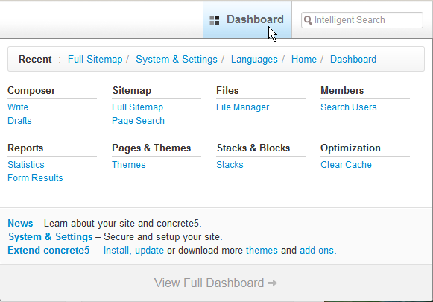
Task: Open Form Results report link
Action: pos(35,178)
